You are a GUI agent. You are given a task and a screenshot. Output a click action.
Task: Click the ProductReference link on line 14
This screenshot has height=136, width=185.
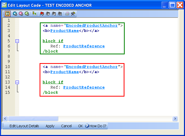click(84, 87)
